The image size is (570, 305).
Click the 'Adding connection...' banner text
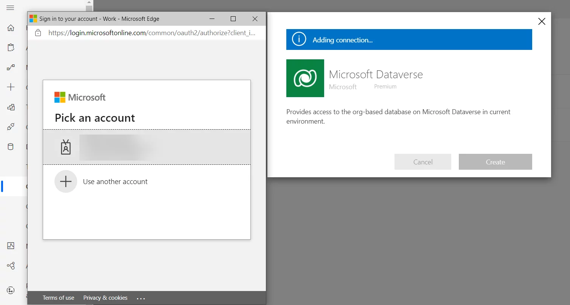pos(343,40)
